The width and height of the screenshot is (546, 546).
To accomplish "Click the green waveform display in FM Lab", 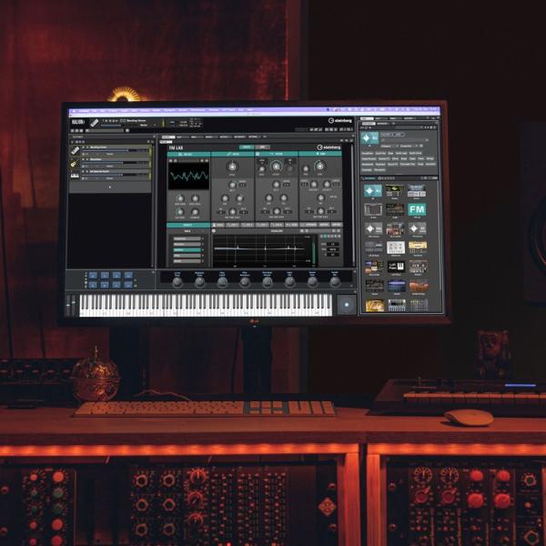I will pos(187,176).
